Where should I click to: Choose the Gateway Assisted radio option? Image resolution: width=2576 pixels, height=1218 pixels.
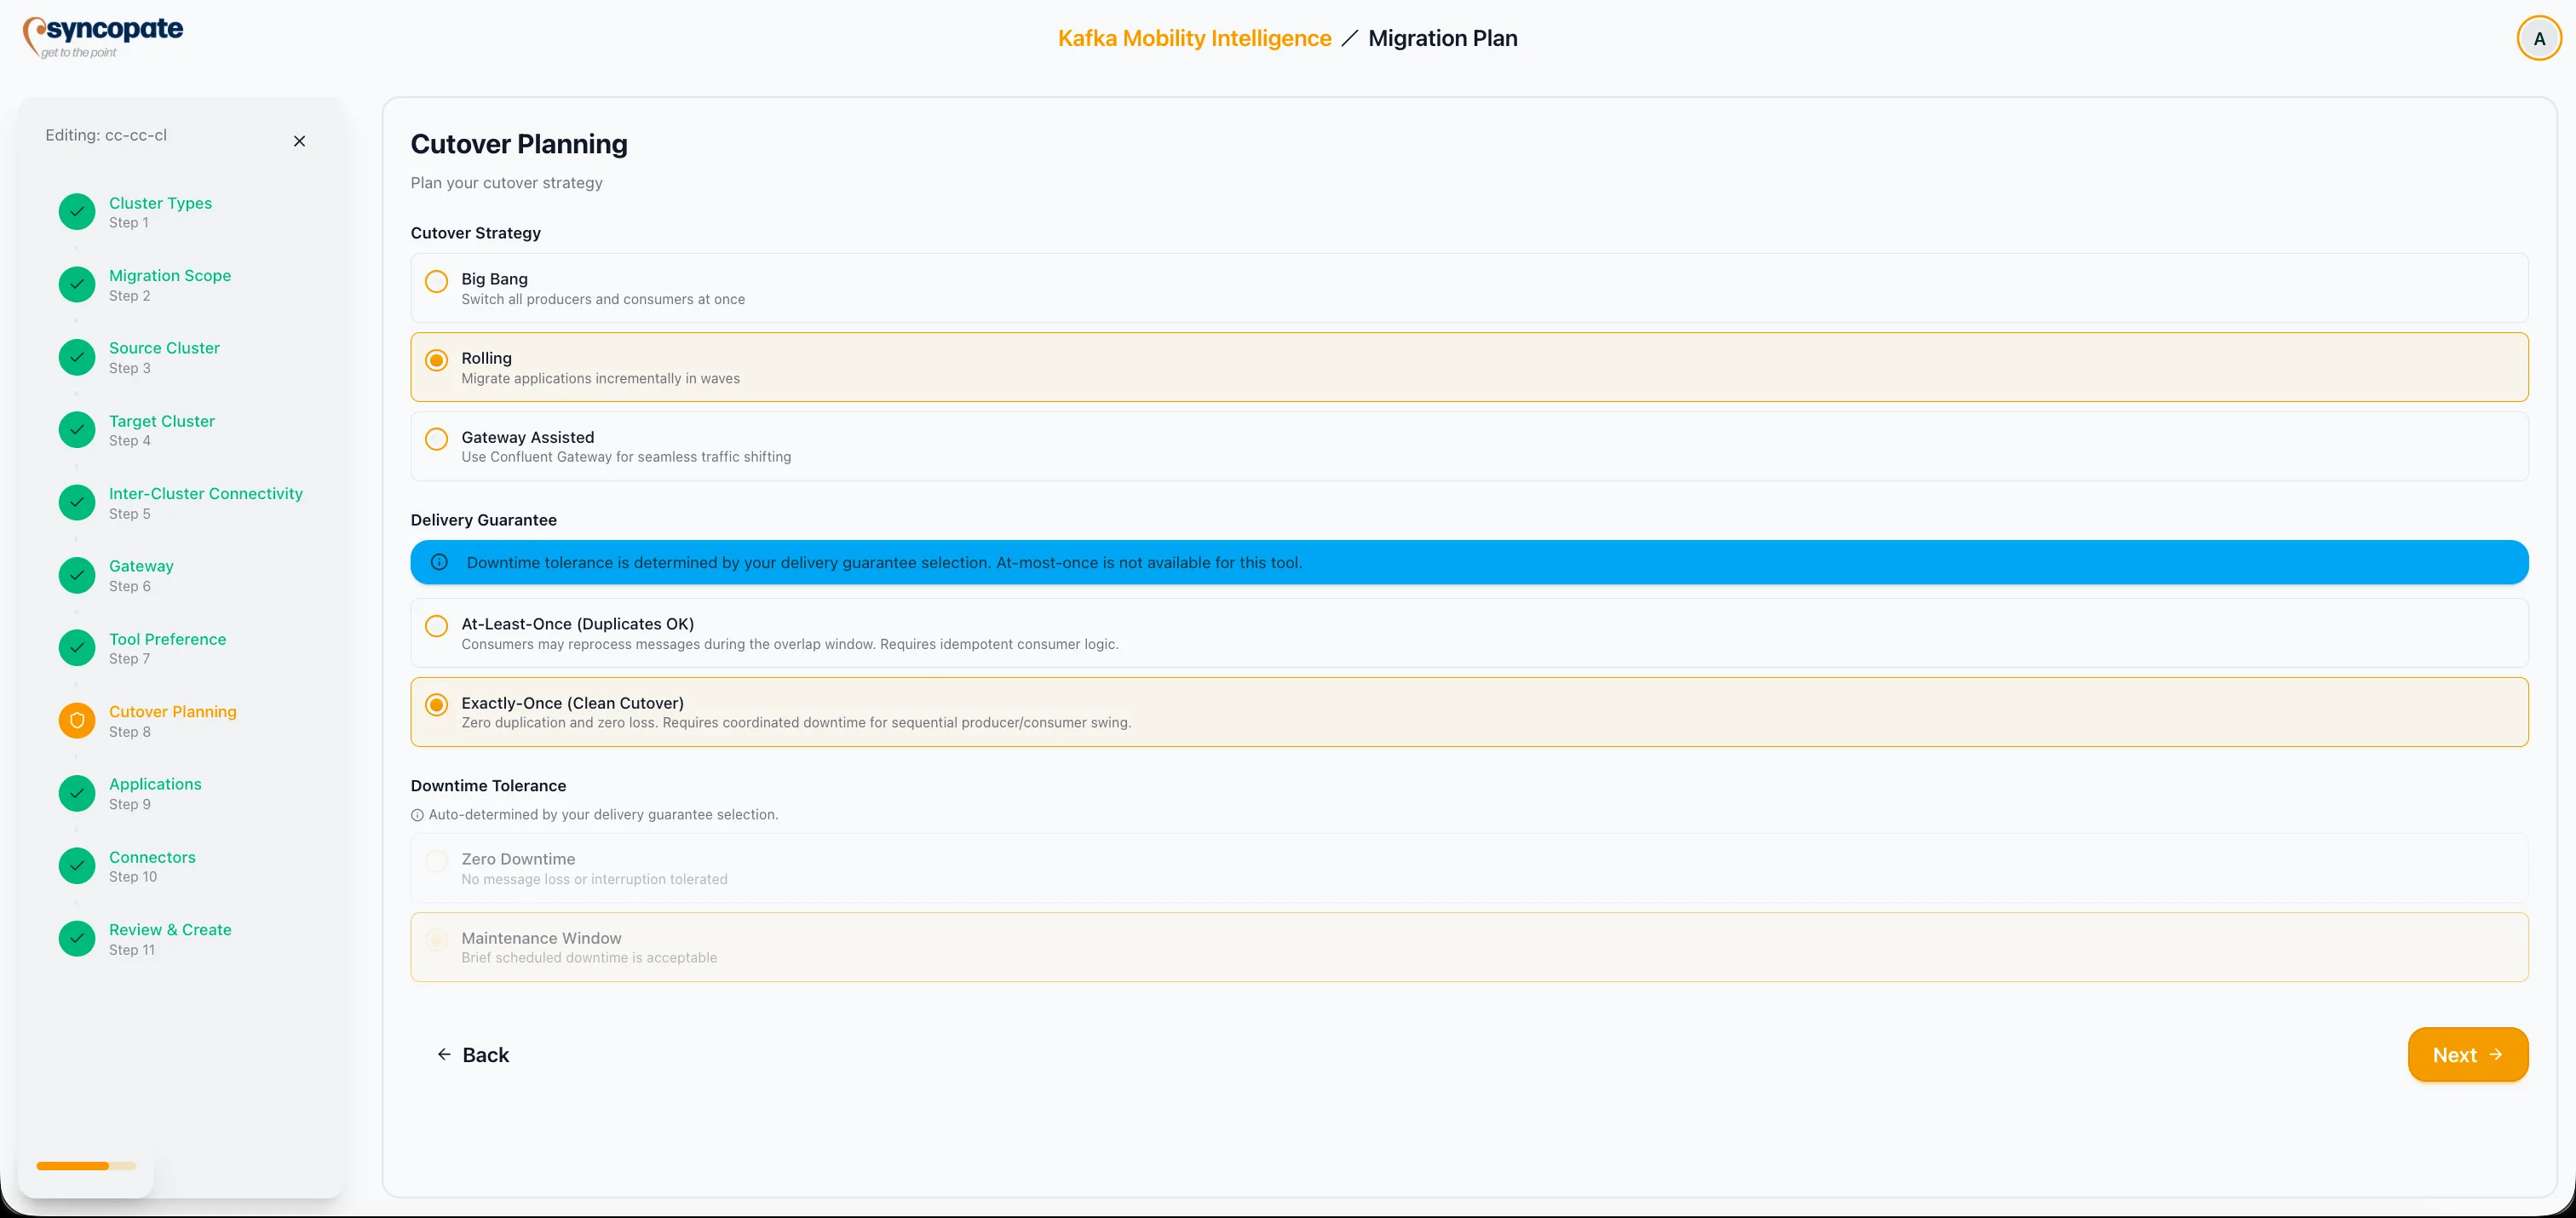click(437, 439)
